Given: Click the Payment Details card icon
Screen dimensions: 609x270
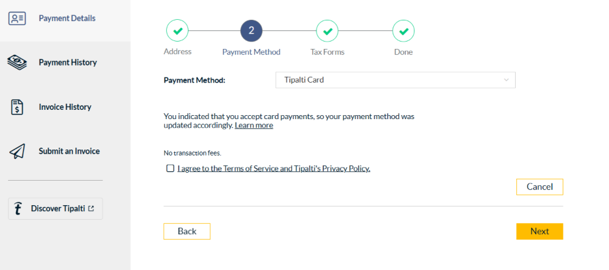Looking at the screenshot, I should tap(17, 18).
